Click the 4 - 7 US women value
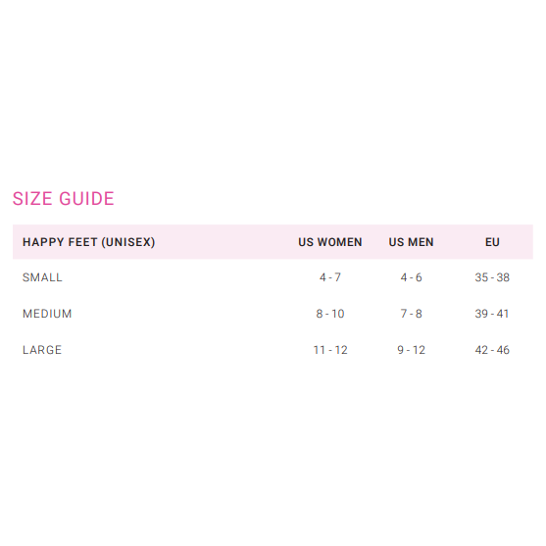The width and height of the screenshot is (546, 546). pos(330,277)
